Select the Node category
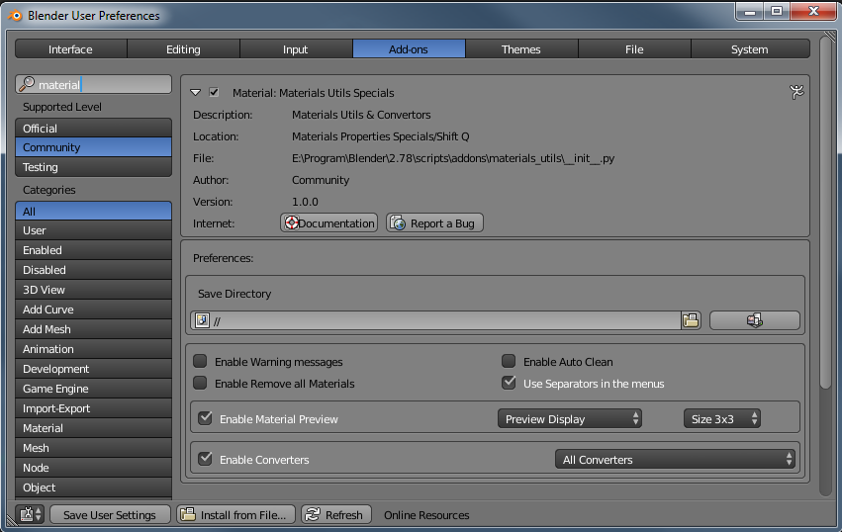Image resolution: width=842 pixels, height=532 pixels. click(93, 468)
